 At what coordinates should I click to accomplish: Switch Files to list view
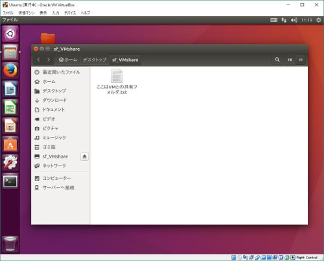(290, 60)
